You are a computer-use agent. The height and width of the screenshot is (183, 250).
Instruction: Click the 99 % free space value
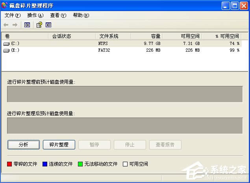(x=235, y=50)
